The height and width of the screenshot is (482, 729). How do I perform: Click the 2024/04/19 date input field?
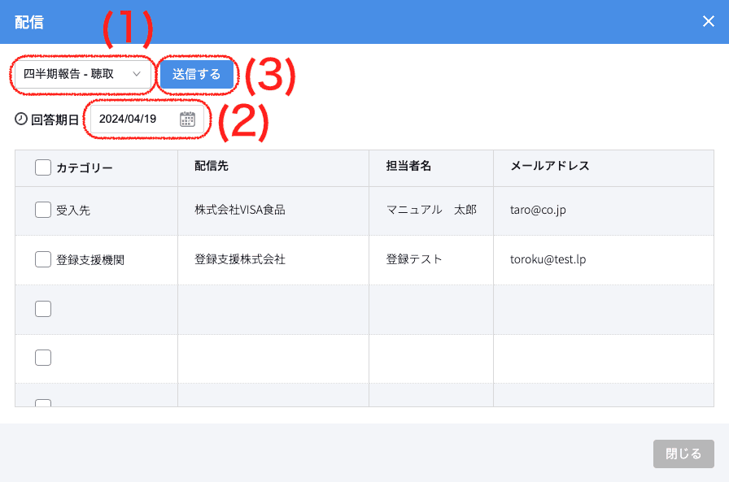tap(134, 119)
